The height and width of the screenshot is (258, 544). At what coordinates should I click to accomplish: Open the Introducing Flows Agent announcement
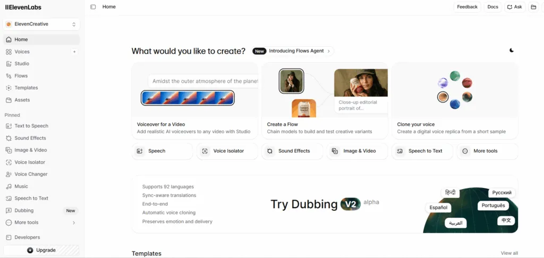coord(293,51)
